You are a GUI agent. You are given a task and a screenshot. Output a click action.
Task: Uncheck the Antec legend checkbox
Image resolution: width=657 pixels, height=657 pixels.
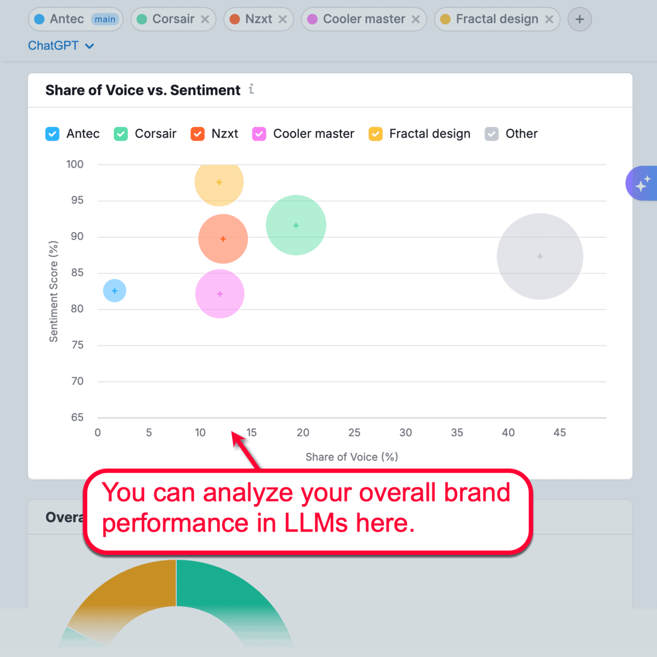pos(53,134)
